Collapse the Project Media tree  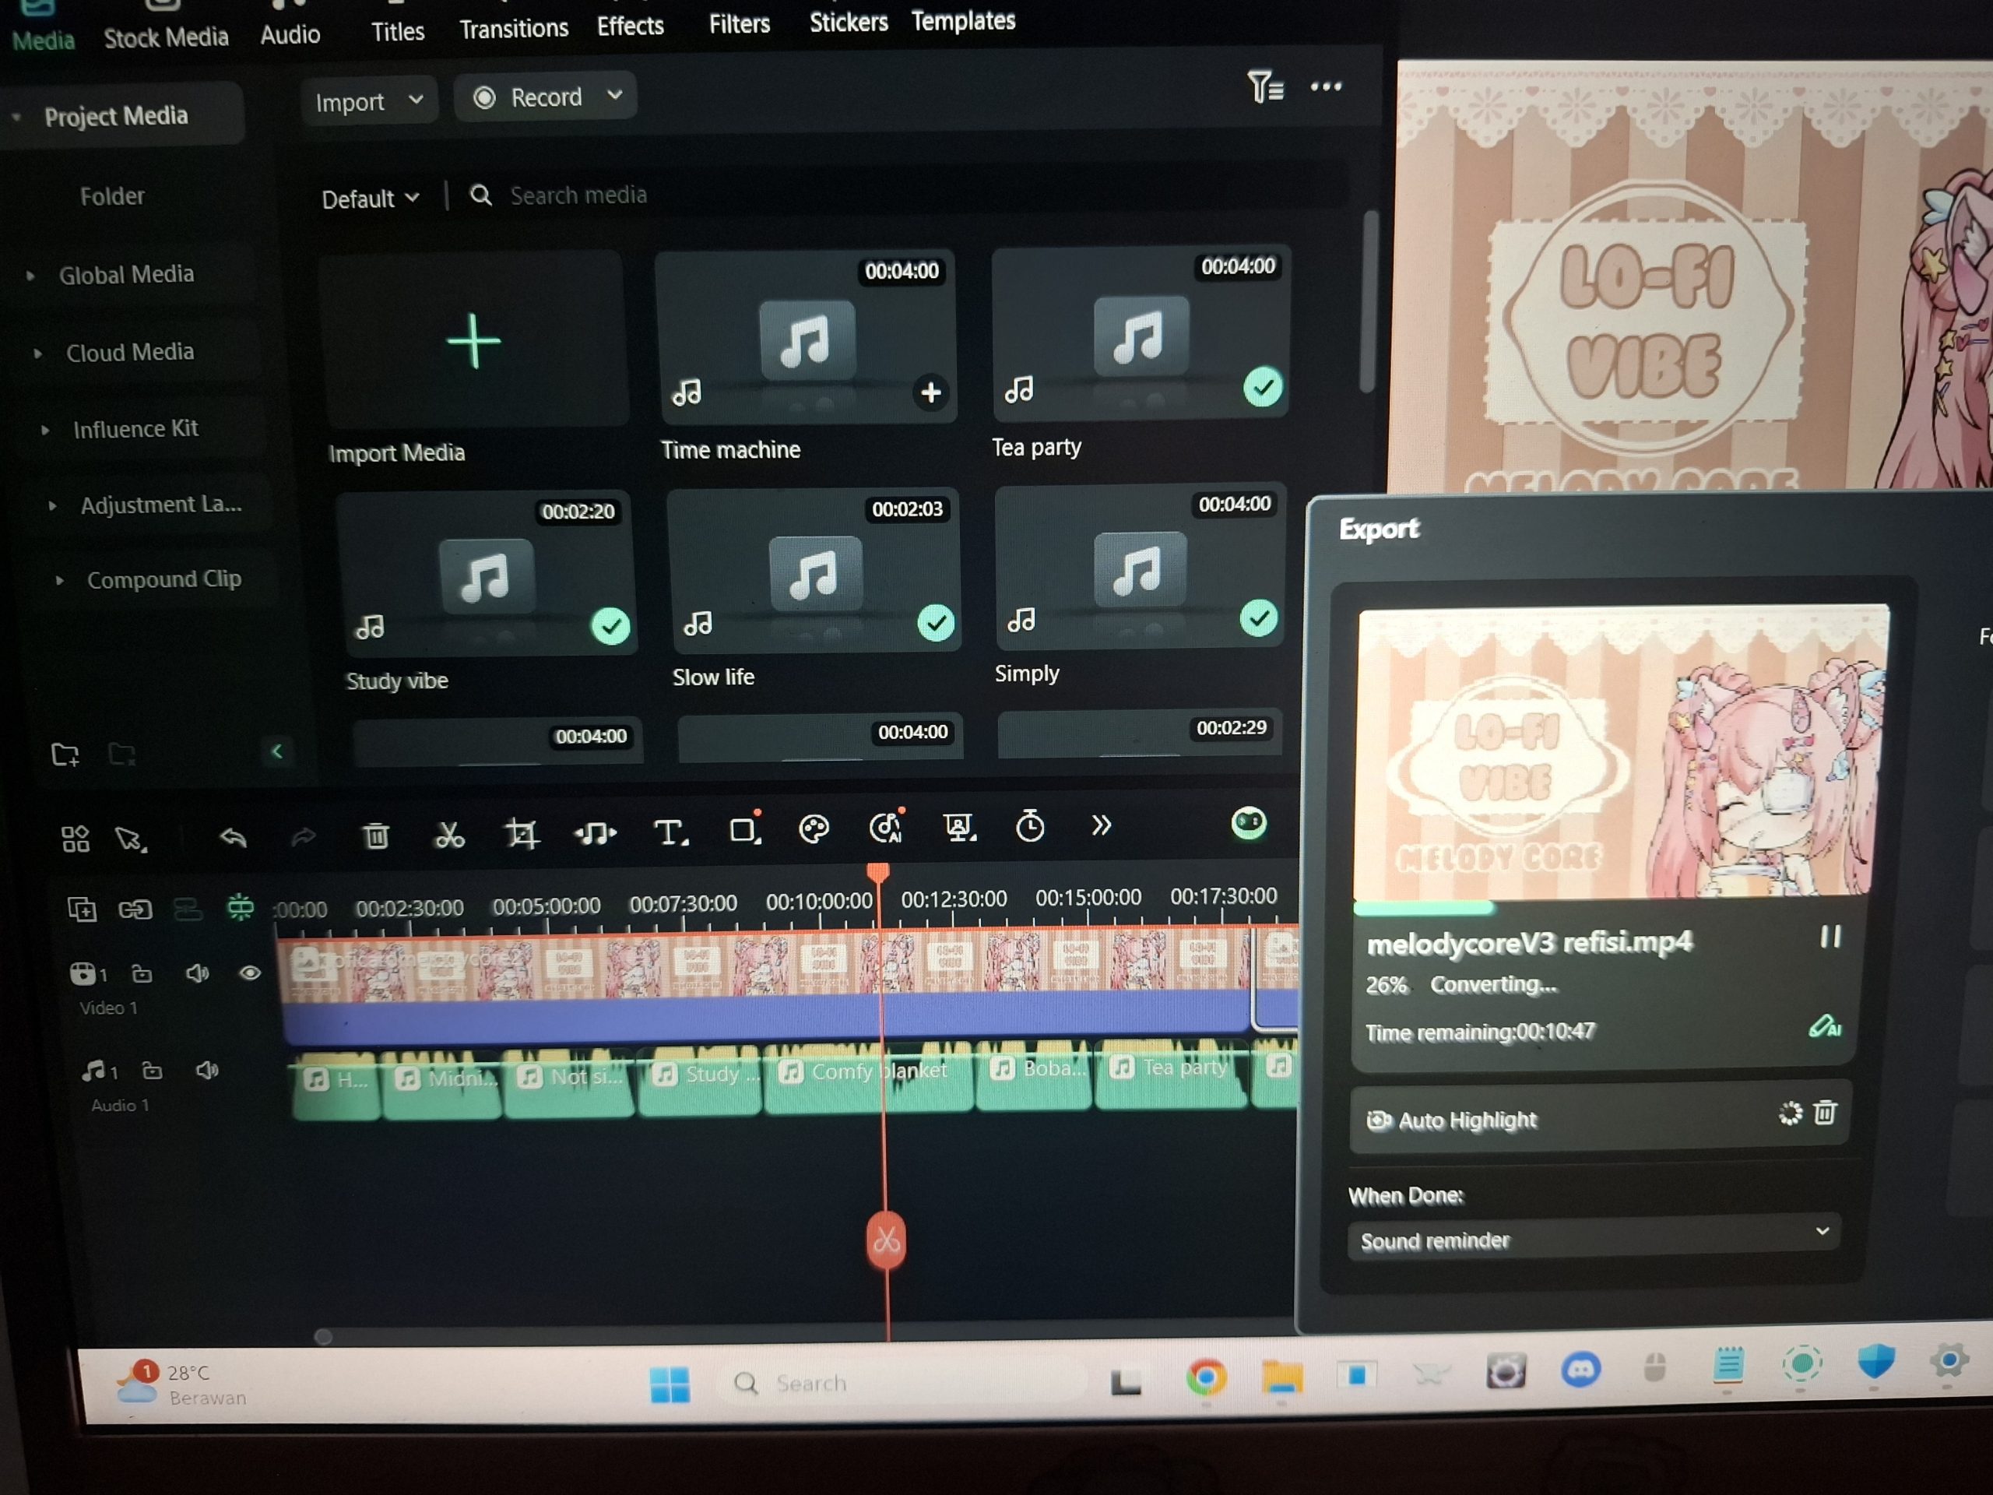pos(16,117)
